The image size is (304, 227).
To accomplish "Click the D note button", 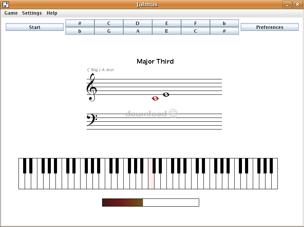I will pos(138,23).
